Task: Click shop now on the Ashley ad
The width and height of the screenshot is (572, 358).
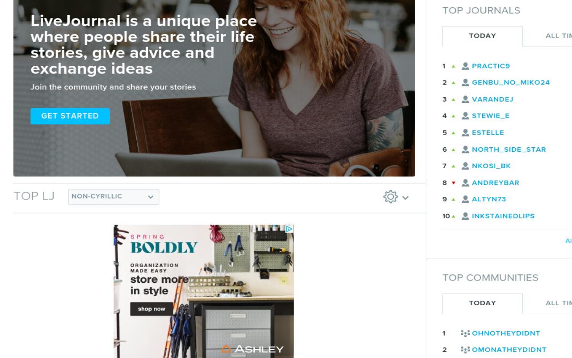Action: point(151,309)
